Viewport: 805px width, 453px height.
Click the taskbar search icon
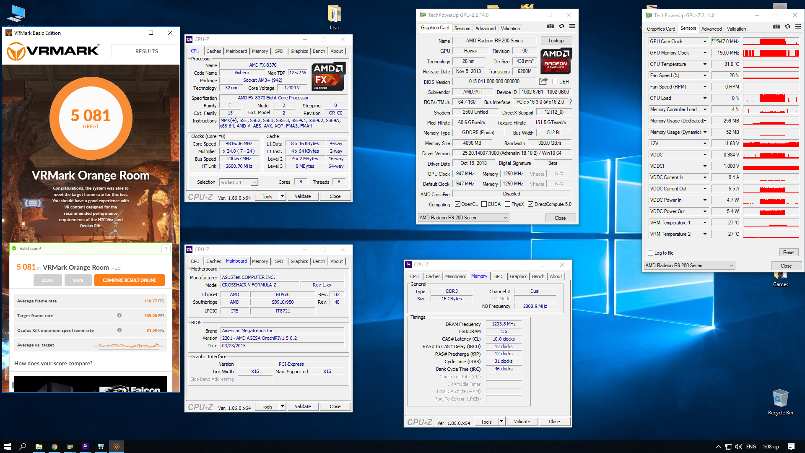23,447
